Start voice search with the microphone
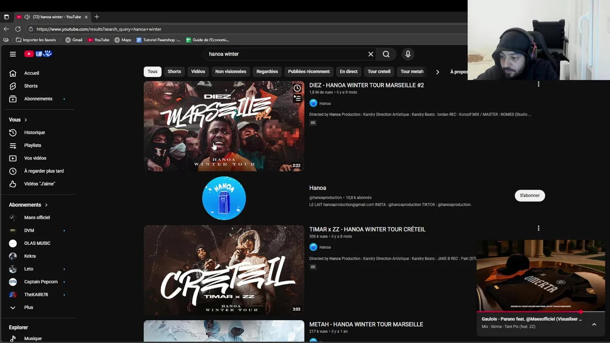This screenshot has width=610, height=343. coord(408,54)
